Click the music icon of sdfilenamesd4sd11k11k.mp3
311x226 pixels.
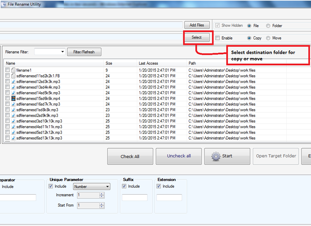[13, 127]
